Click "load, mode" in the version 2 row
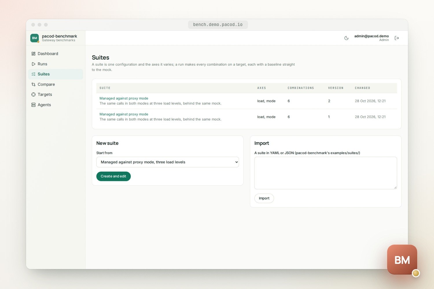 [266, 101]
